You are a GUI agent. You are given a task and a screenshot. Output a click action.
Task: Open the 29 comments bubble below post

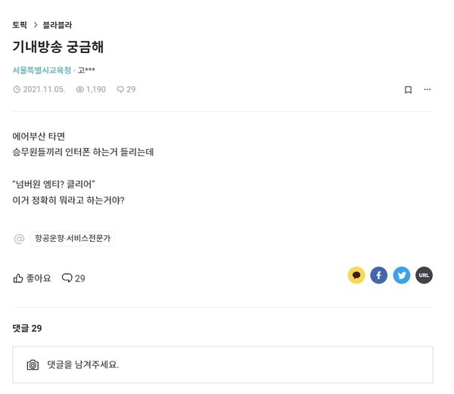(73, 278)
